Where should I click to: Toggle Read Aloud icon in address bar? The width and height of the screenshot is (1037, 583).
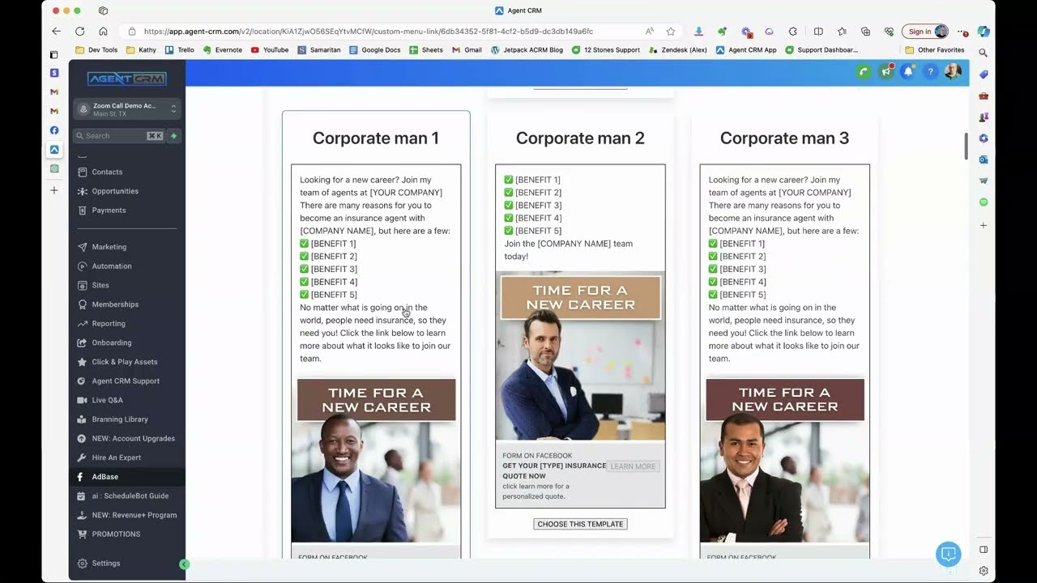(x=650, y=32)
